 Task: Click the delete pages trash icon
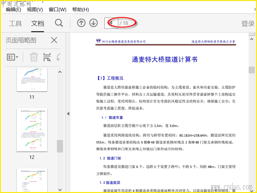(34, 57)
